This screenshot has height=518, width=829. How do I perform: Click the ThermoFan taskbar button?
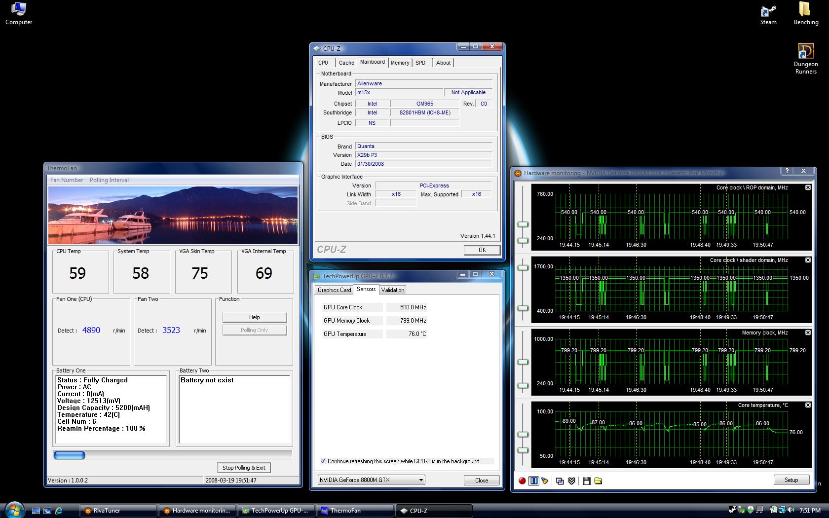[355, 511]
